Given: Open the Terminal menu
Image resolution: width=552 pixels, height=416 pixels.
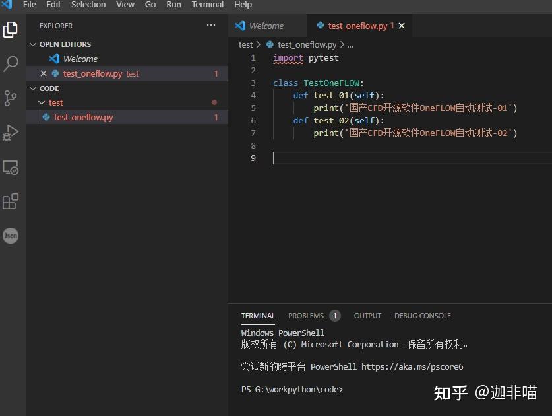Looking at the screenshot, I should pyautogui.click(x=207, y=5).
